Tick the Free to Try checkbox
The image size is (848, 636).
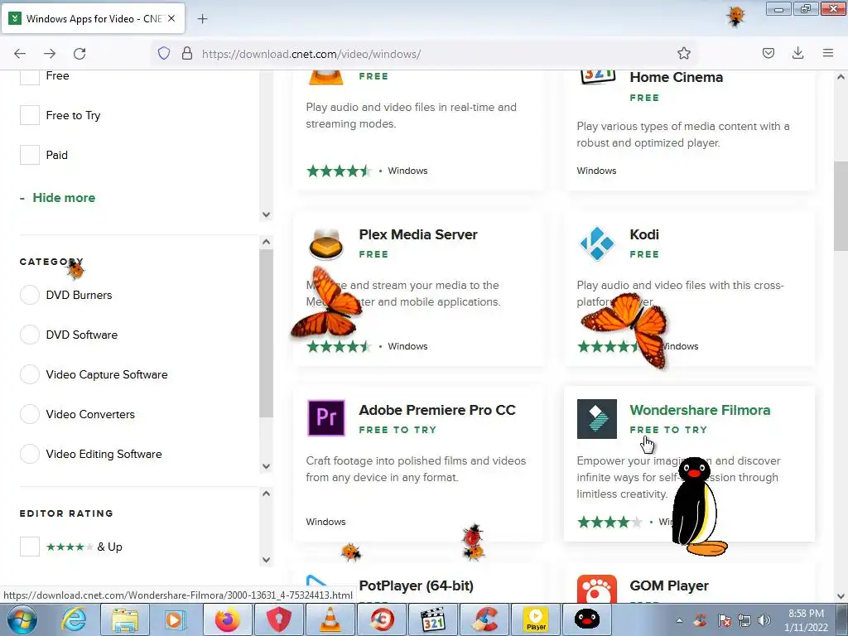(x=30, y=115)
